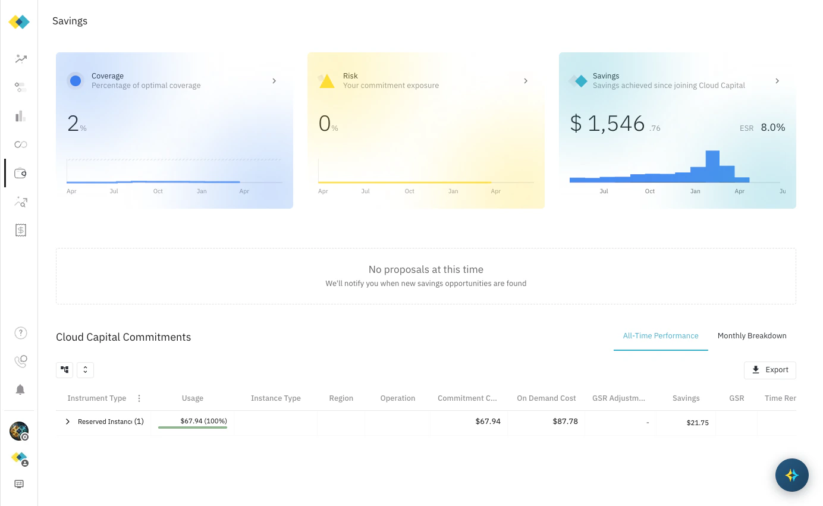
Task: Click the $21.75 savings cell
Action: pos(698,423)
